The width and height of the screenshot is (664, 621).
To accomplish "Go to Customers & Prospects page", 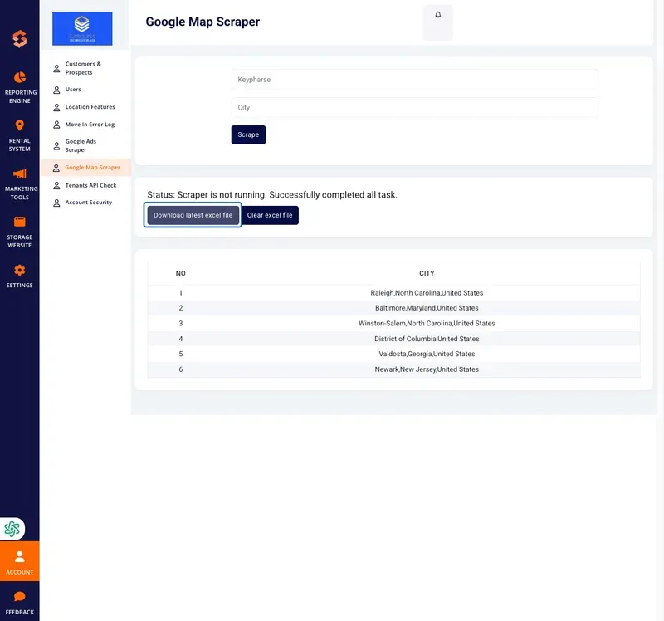I will pos(83,68).
